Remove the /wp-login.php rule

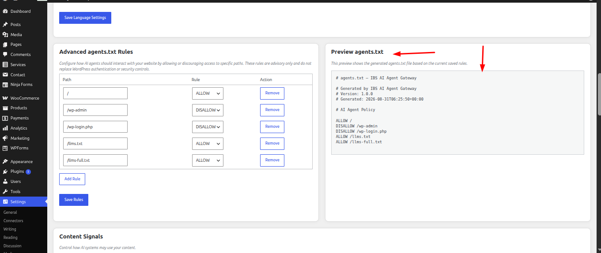pyautogui.click(x=272, y=127)
